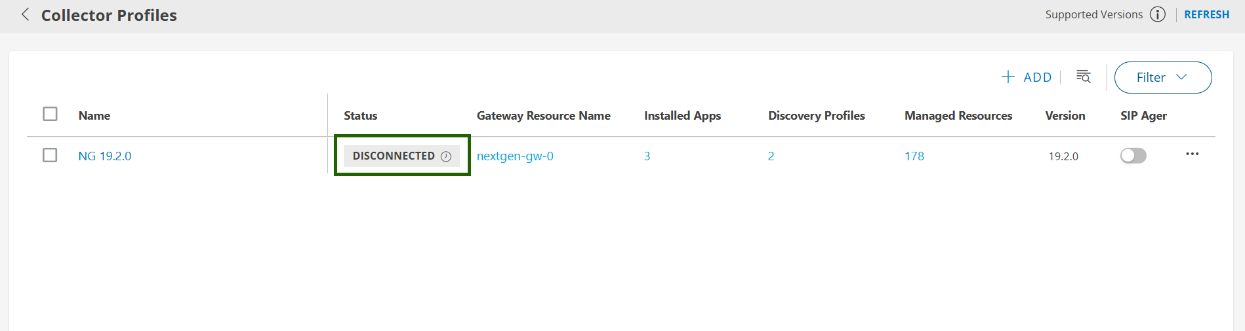The image size is (1245, 331).
Task: Click the back arrow beside Collector Profiles
Action: pyautogui.click(x=25, y=14)
